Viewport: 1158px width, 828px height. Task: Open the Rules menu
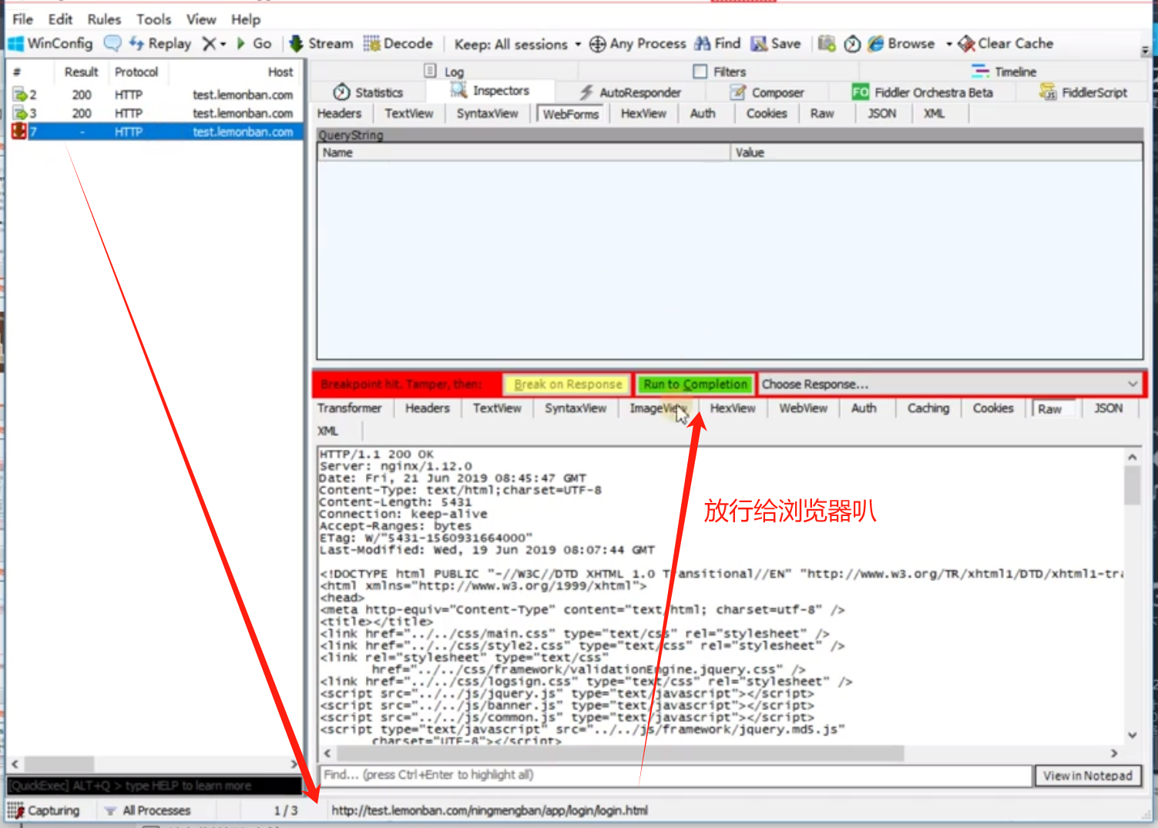[x=104, y=19]
